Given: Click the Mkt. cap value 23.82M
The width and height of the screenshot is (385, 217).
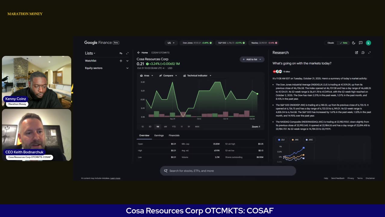Looking at the screenshot, I should pos(216,144).
